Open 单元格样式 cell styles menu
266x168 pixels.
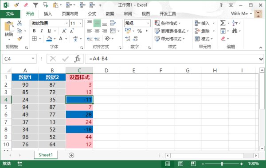coord(170,39)
